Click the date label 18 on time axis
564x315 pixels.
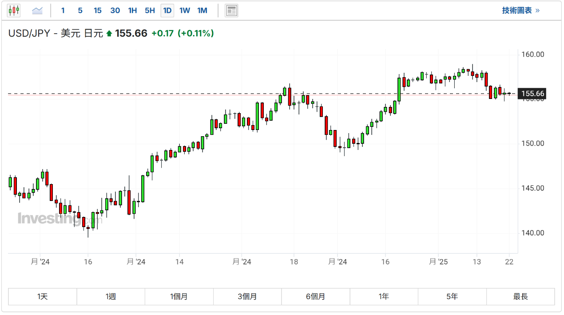click(294, 262)
